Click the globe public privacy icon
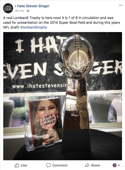This screenshot has height=170, width=125. [x=28, y=11]
